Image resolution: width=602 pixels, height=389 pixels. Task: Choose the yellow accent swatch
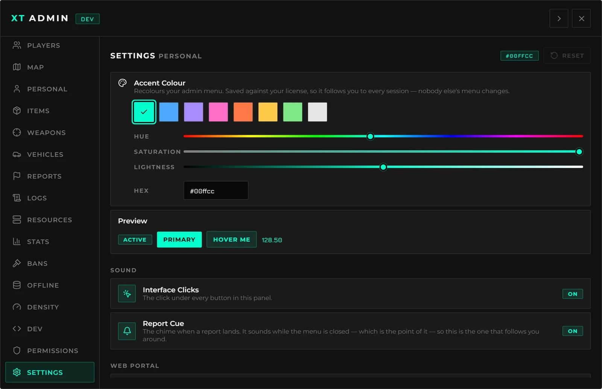point(268,112)
